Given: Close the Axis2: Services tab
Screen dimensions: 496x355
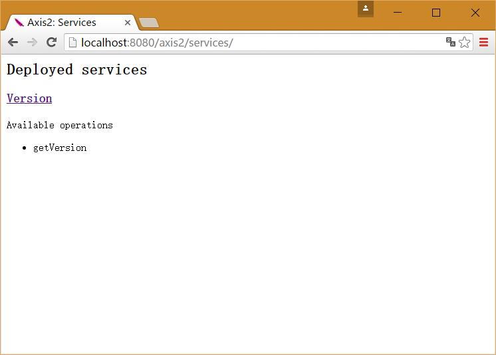Looking at the screenshot, I should pos(128,23).
